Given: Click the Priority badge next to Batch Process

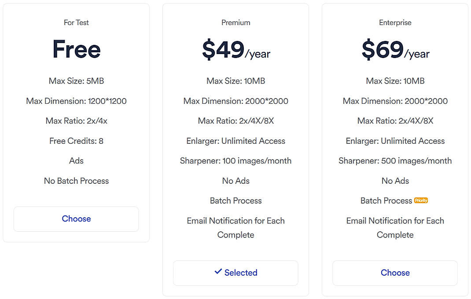Looking at the screenshot, I should coord(421,200).
